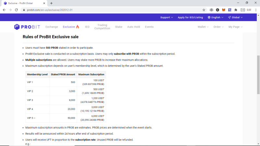The image size is (260, 146).
Task: Expand the Support dropdown
Action: [x=167, y=18]
